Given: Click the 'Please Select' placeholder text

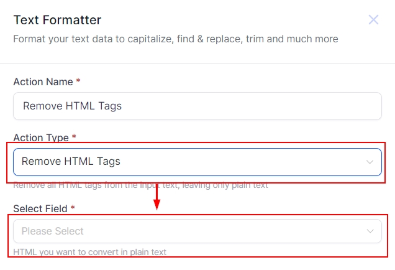Looking at the screenshot, I should click(x=53, y=231).
